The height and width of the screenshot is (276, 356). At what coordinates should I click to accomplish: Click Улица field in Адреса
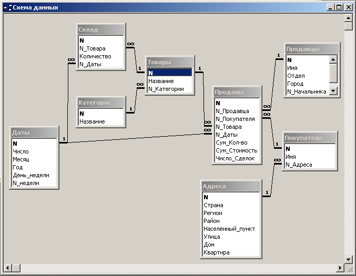pos(231,237)
